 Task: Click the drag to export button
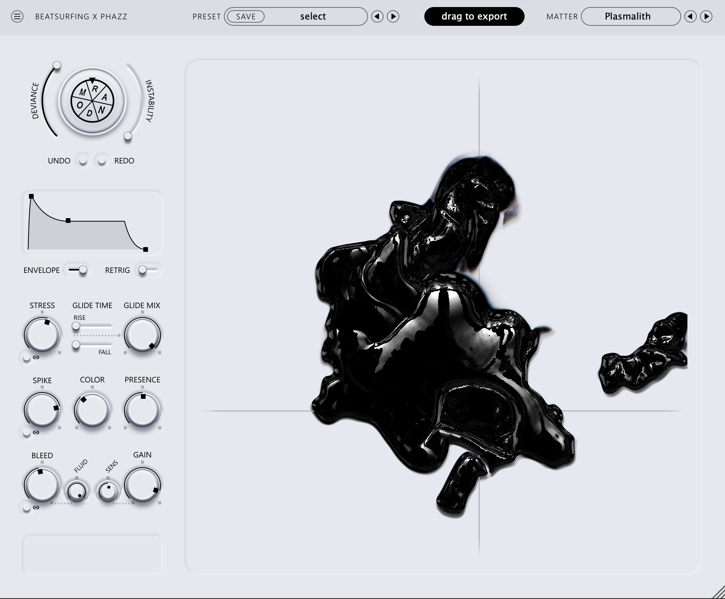(x=474, y=16)
